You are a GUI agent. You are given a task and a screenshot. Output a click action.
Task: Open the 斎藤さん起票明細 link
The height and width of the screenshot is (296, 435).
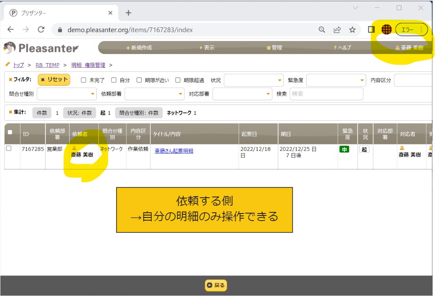pos(174,151)
